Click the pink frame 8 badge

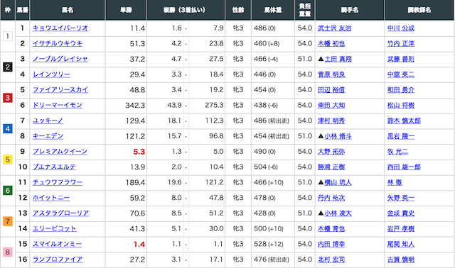pyautogui.click(x=8, y=252)
